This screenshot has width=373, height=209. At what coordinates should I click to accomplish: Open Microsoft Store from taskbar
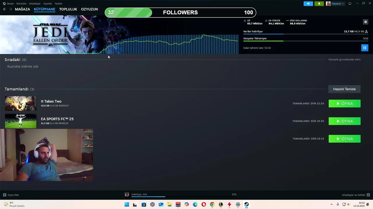[144, 205]
